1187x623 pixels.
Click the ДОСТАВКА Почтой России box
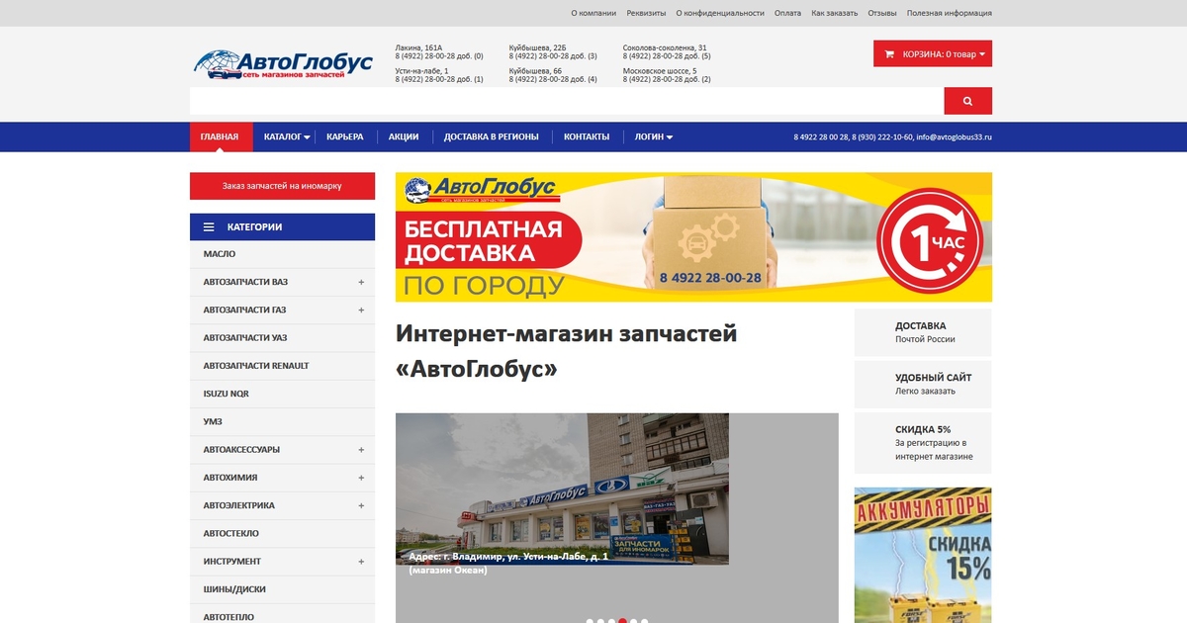tap(923, 332)
